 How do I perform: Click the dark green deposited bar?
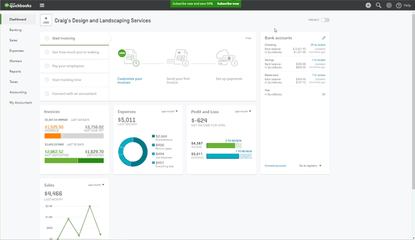[91, 161]
